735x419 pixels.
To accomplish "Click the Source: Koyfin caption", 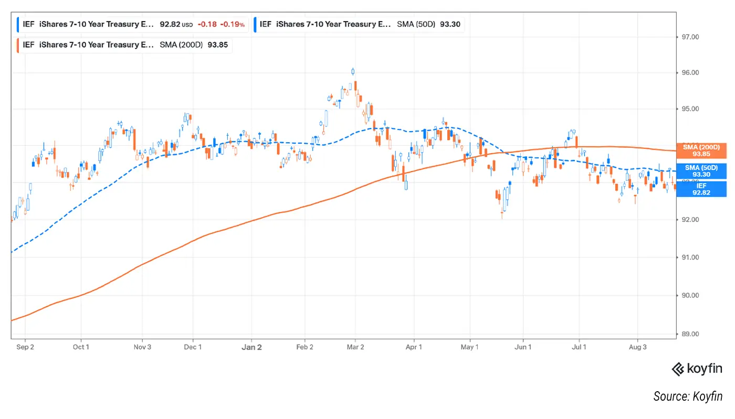I will [x=688, y=396].
